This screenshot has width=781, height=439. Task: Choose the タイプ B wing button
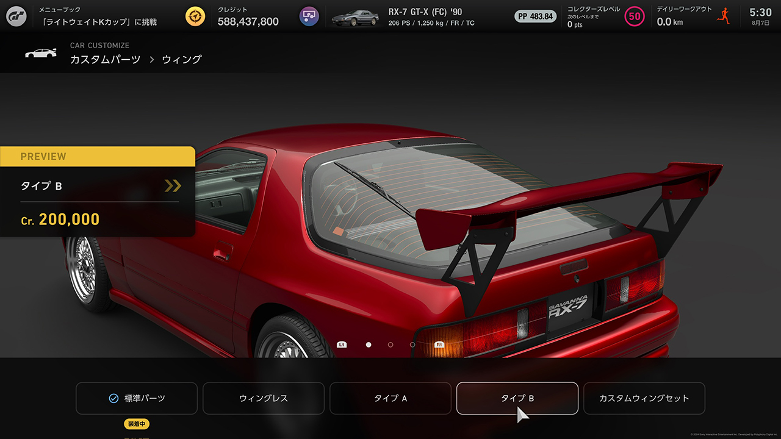coord(517,398)
